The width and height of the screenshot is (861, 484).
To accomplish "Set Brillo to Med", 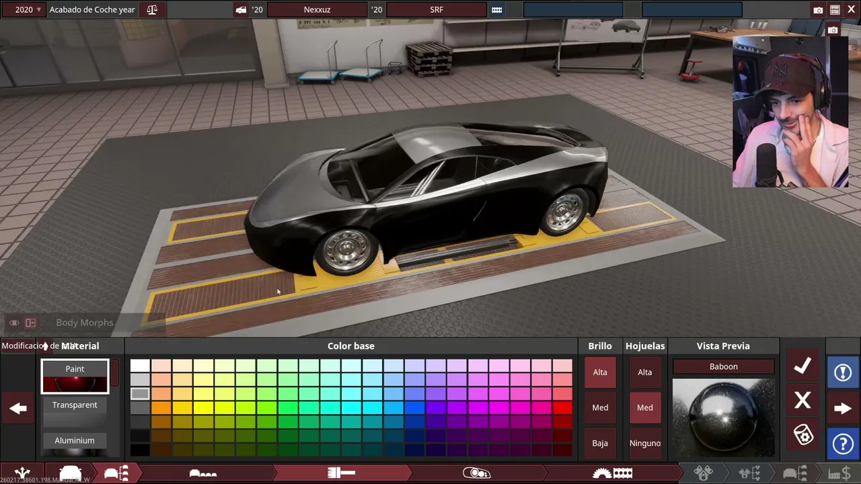I will 600,407.
